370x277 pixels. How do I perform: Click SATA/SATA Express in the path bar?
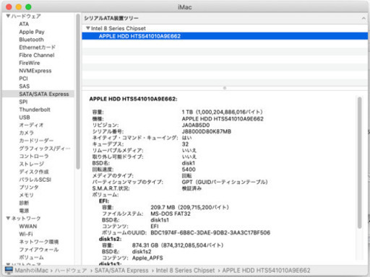[121, 271]
